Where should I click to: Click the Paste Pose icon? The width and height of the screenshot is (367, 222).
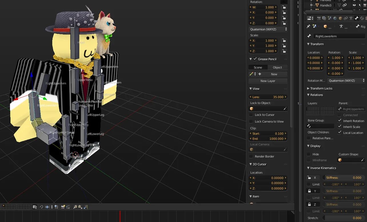(80, 207)
